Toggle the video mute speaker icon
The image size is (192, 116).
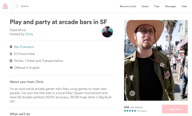click(x=132, y=94)
